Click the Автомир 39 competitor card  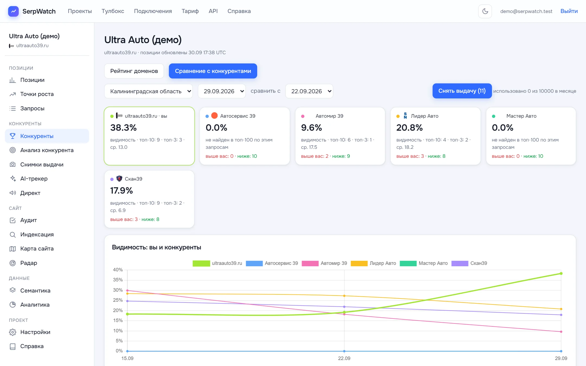[340, 136]
